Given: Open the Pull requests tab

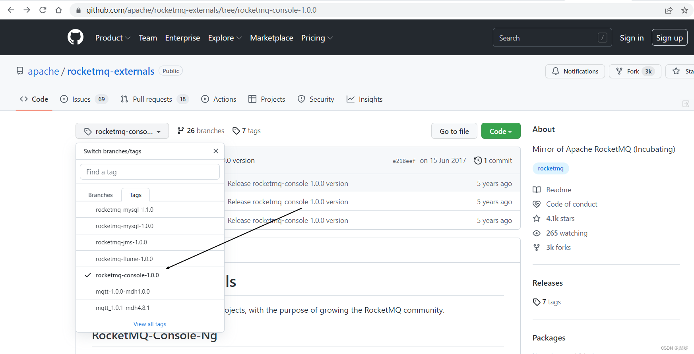Looking at the screenshot, I should (x=155, y=99).
